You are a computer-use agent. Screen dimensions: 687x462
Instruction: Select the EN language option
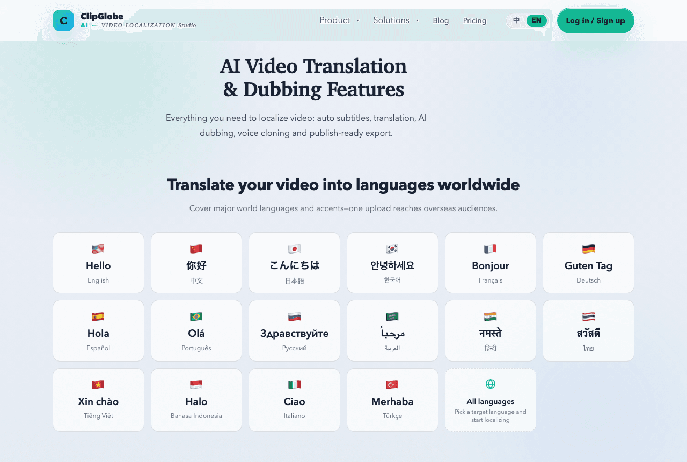537,20
